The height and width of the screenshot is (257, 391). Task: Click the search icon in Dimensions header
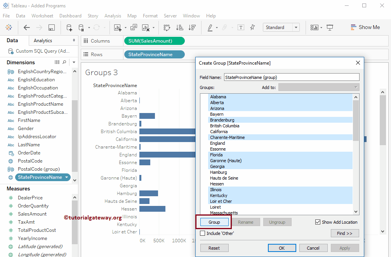(x=64, y=62)
